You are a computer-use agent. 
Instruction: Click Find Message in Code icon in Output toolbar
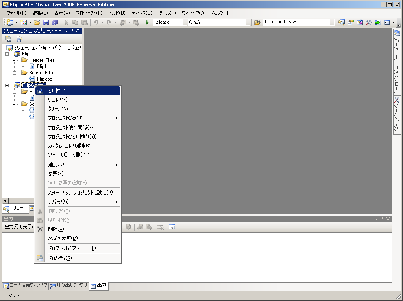pos(129,227)
